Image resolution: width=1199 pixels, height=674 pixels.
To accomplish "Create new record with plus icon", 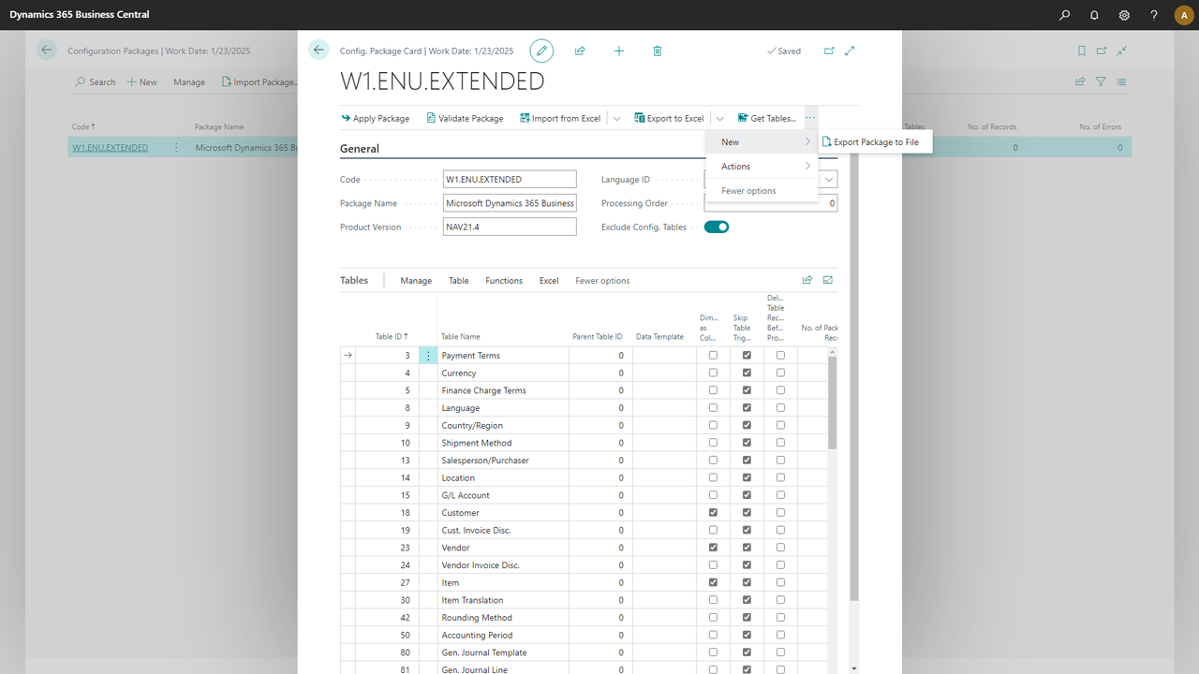I will click(619, 51).
